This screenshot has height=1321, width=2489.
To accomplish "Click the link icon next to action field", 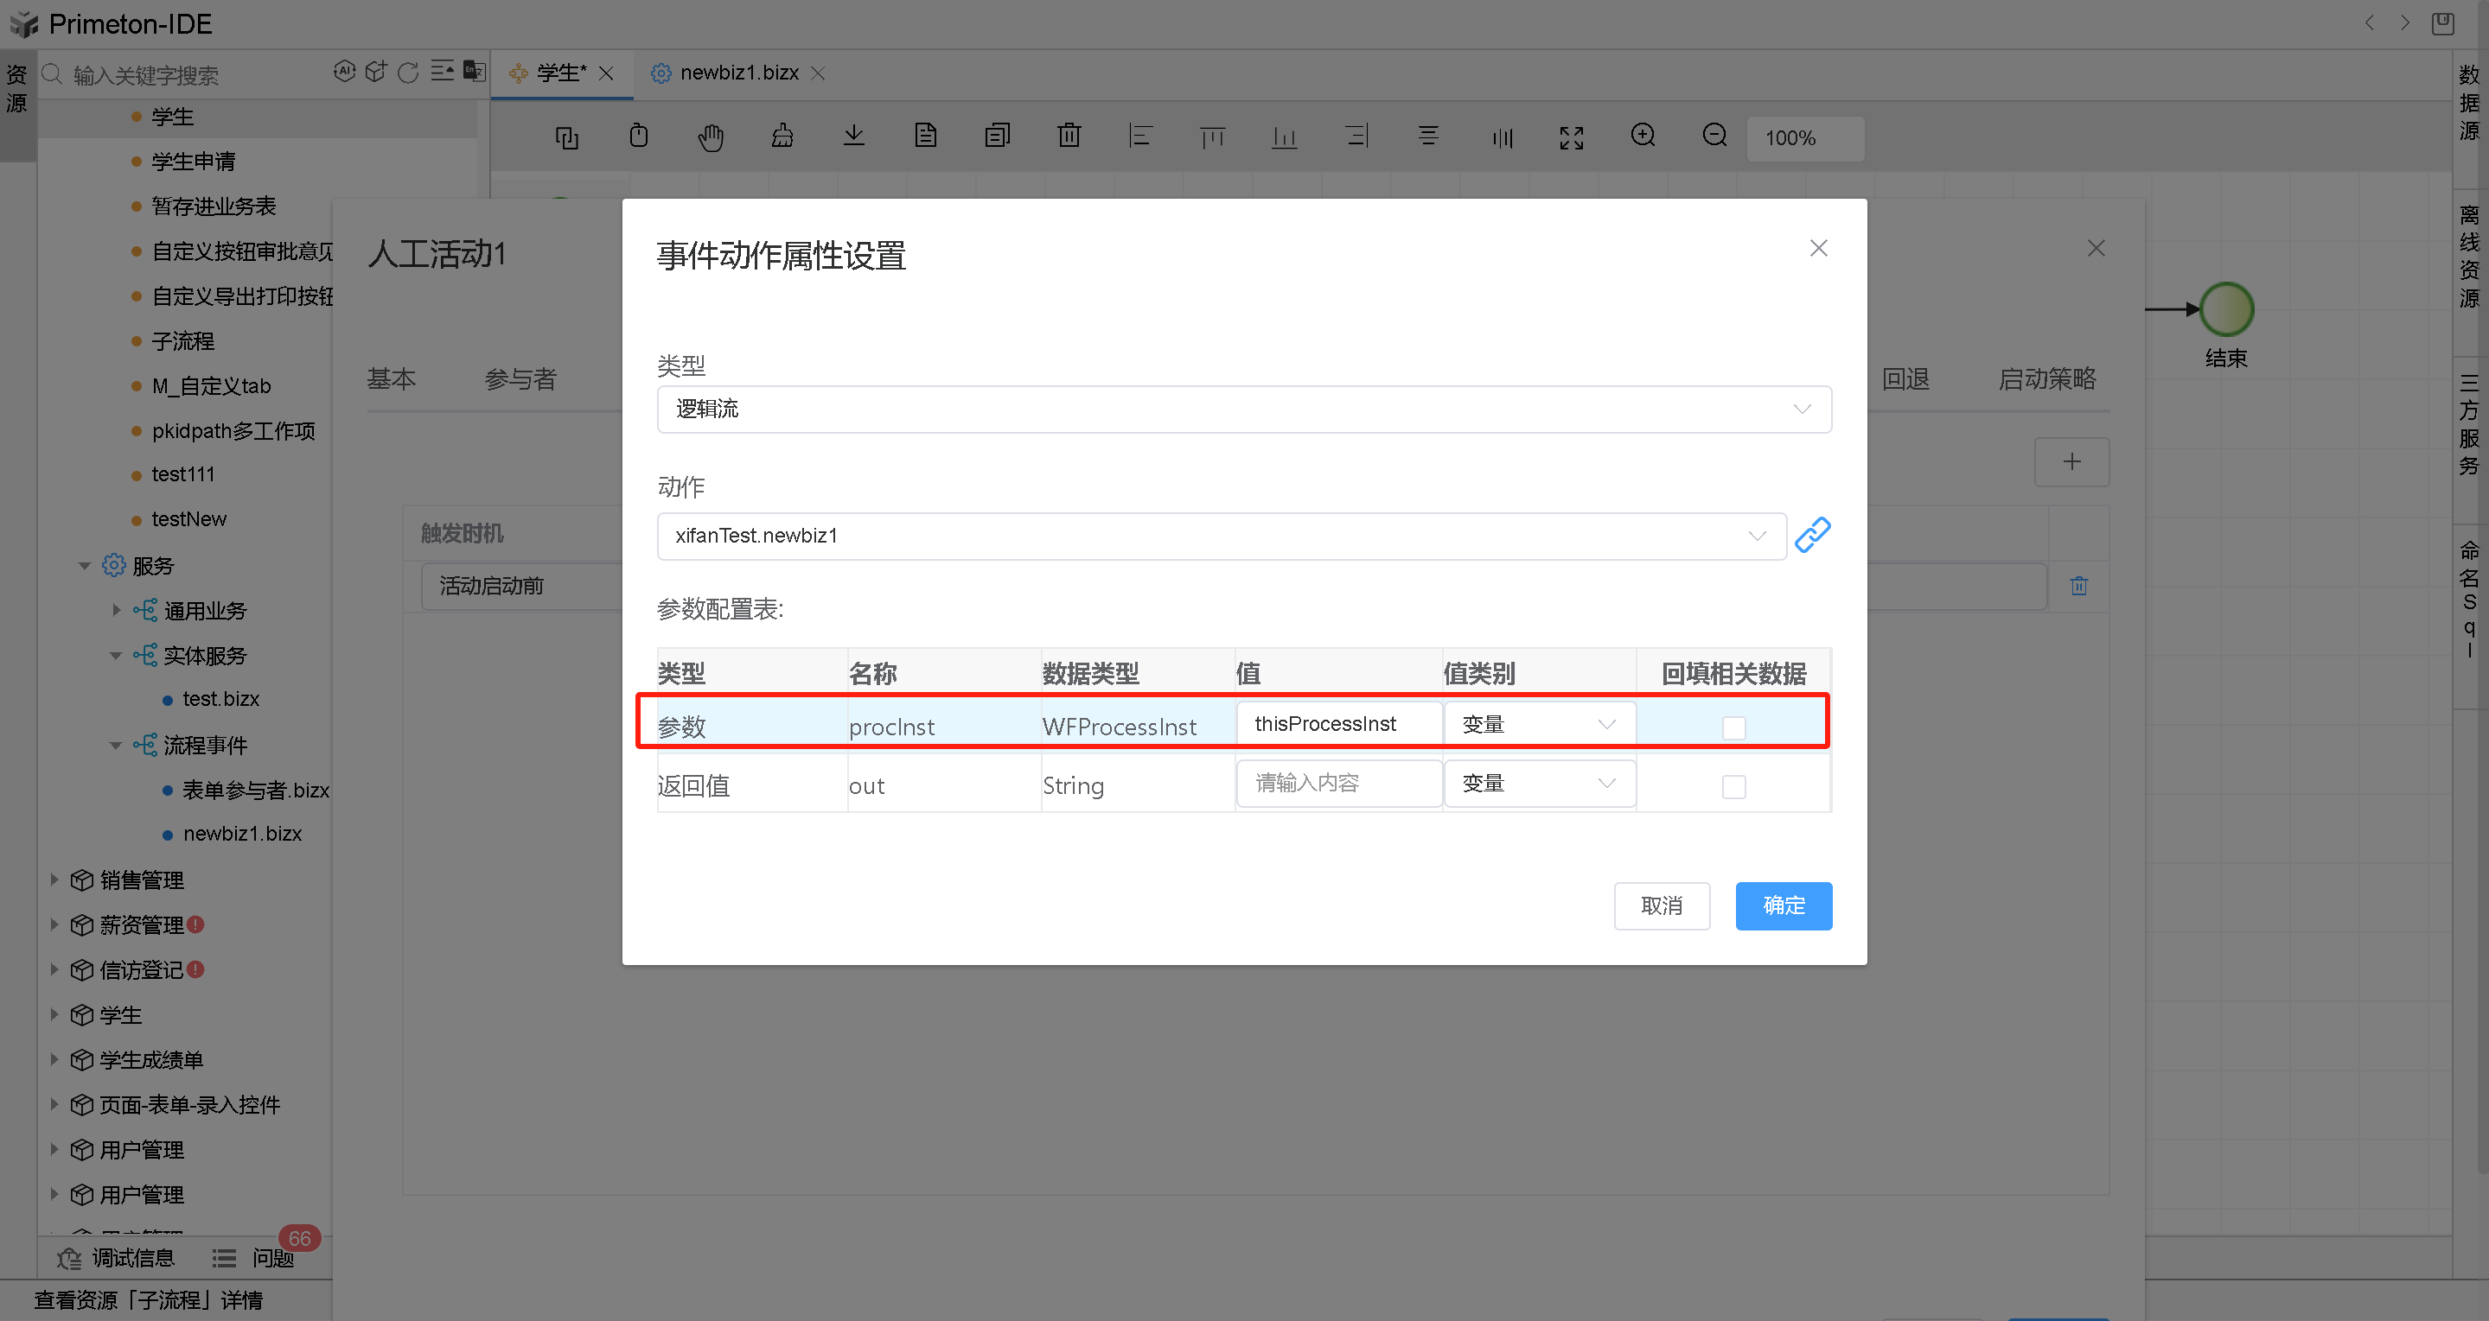I will click(1812, 535).
